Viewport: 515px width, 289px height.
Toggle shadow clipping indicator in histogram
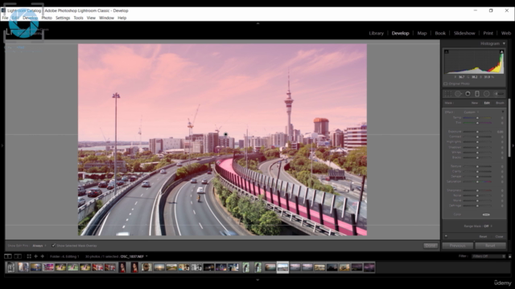tap(447, 51)
